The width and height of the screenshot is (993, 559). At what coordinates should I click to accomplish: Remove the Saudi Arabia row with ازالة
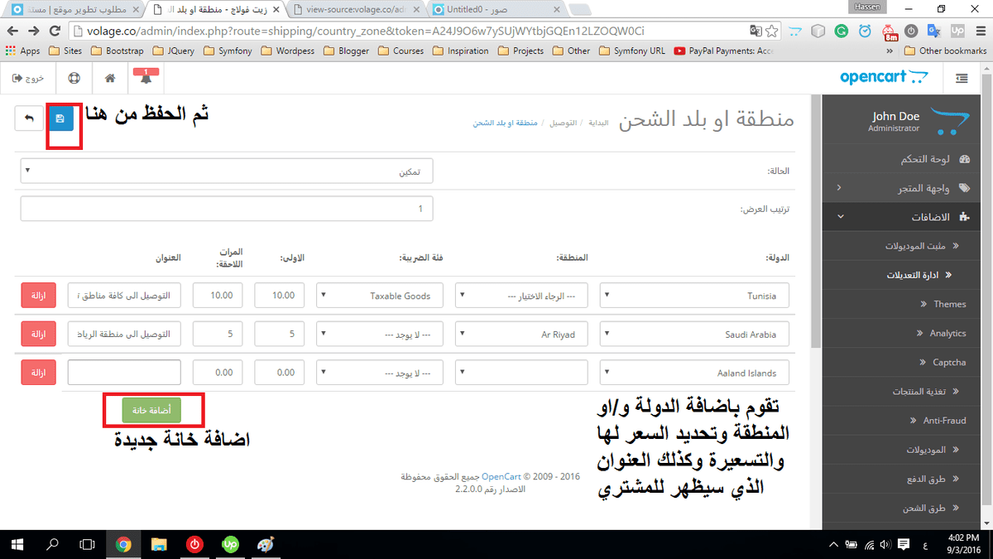coord(38,335)
